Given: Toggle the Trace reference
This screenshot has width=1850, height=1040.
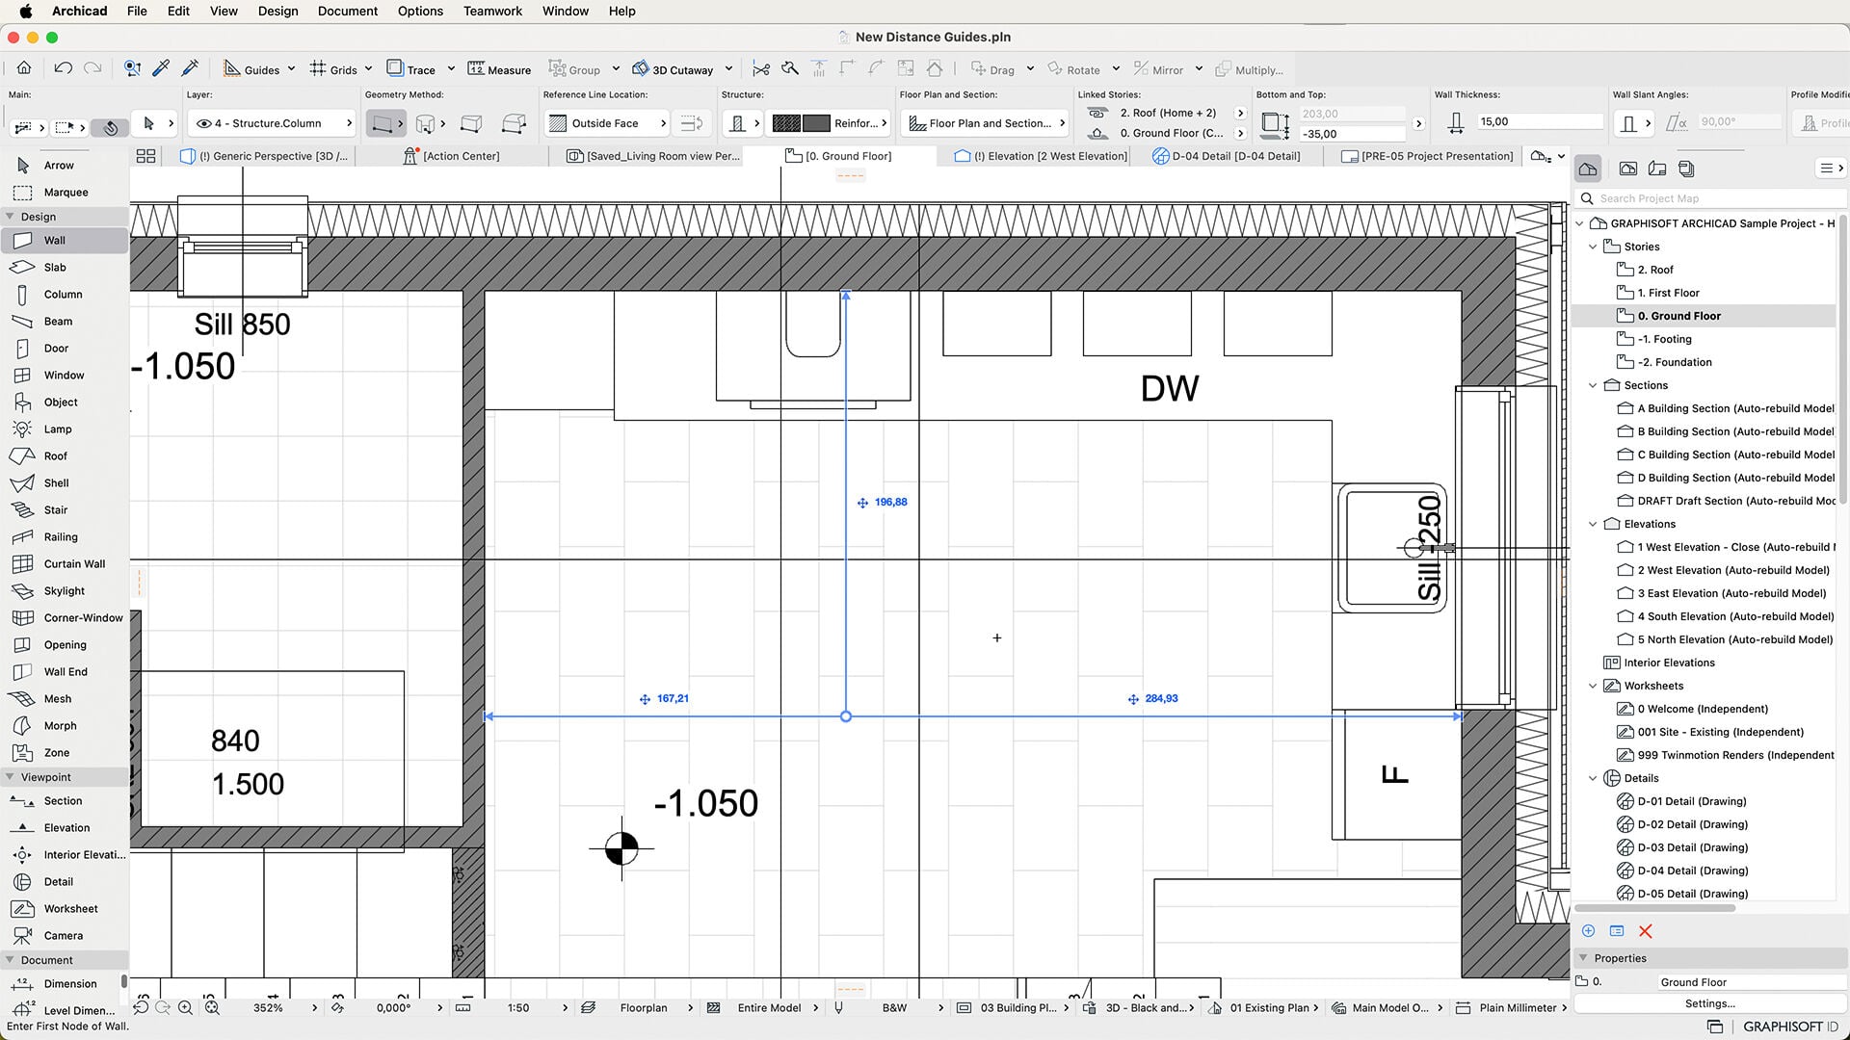Looking at the screenshot, I should point(411,69).
